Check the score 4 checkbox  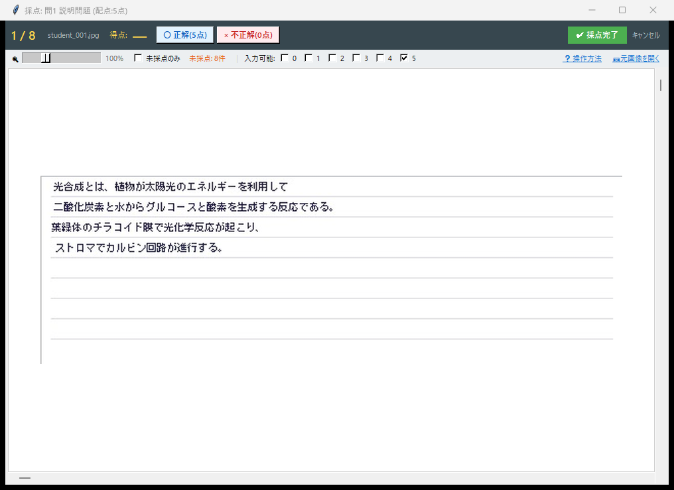coord(380,58)
